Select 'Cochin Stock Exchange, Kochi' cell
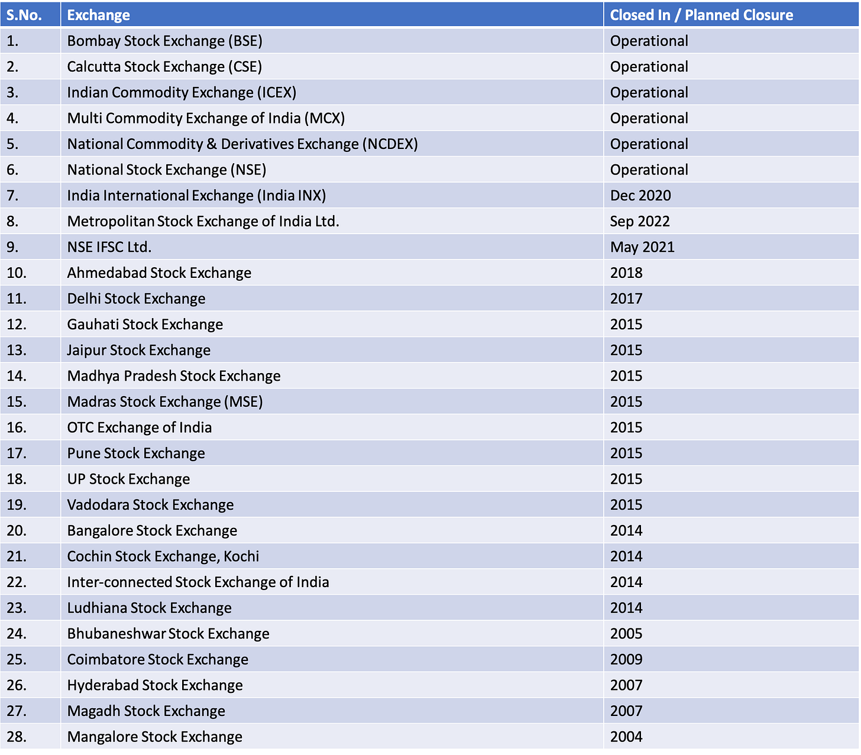Viewport: 861px width, 755px height. coord(332,556)
